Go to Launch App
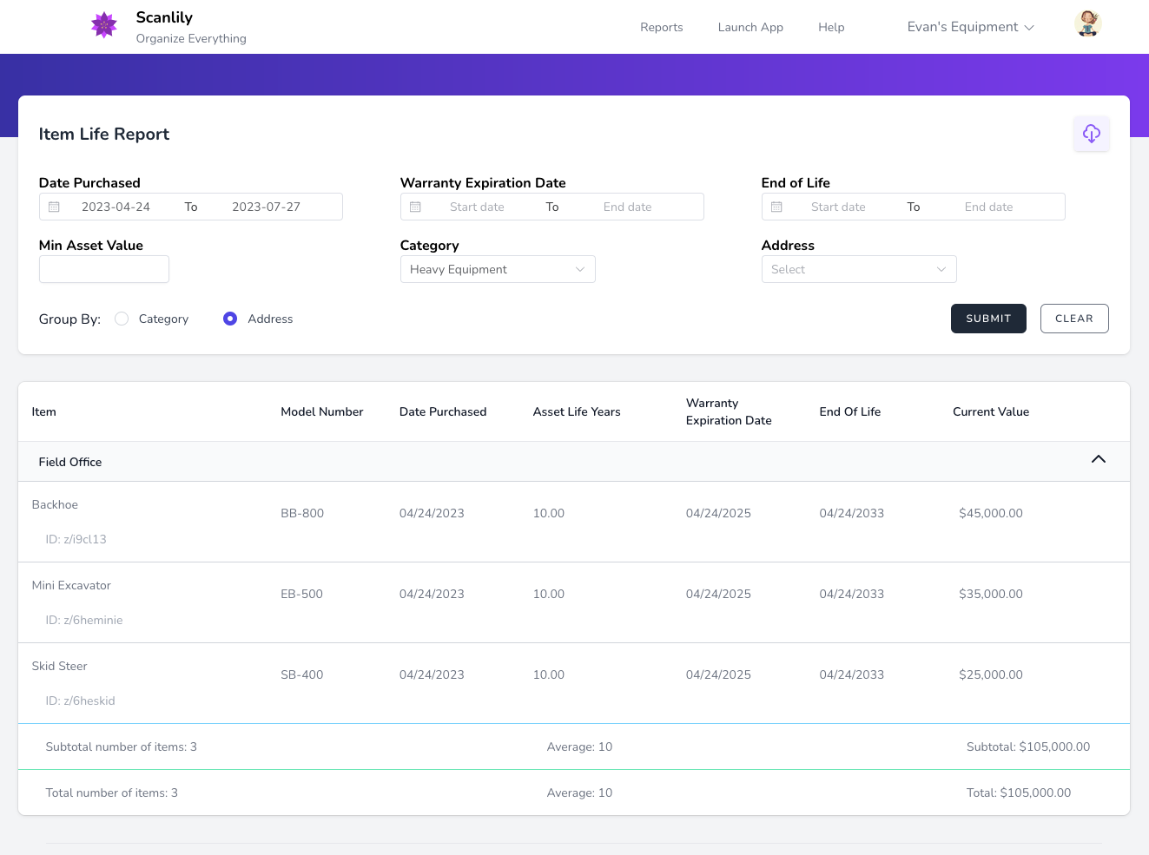The width and height of the screenshot is (1149, 855). click(750, 27)
